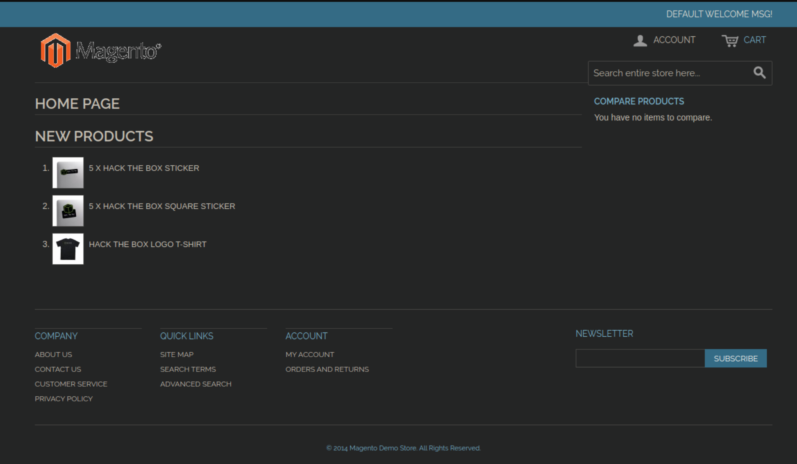797x464 pixels.
Task: Click the shopping cart icon
Action: pos(730,41)
